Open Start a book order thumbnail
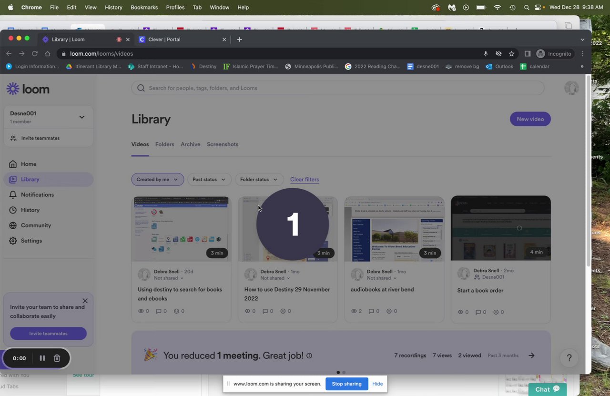 501,228
